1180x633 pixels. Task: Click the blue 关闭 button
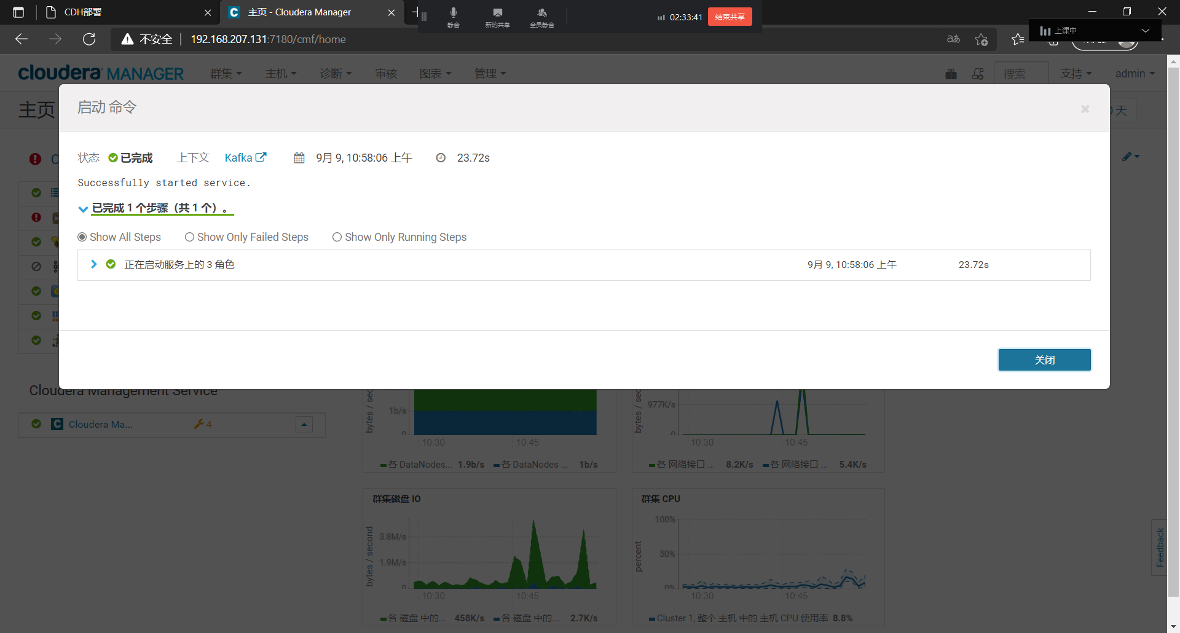1044,360
